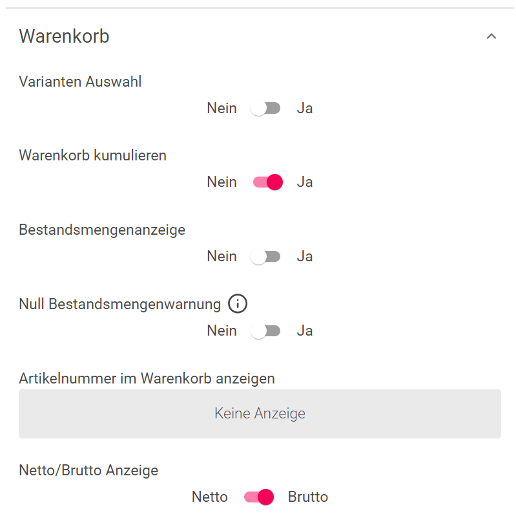Image resolution: width=516 pixels, height=518 pixels.
Task: Collapse the Warenkorb section chevron
Action: [491, 36]
